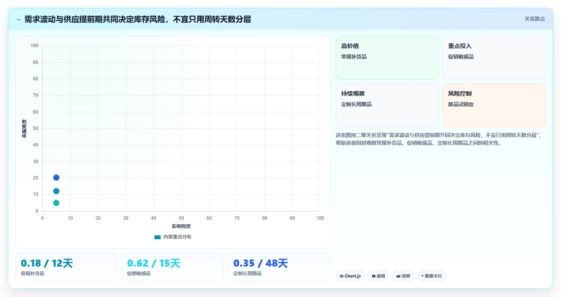Viewport: 561px width, 297px height.
Task: Click the 定制长周期品 label under 0.35
Action: click(x=247, y=274)
